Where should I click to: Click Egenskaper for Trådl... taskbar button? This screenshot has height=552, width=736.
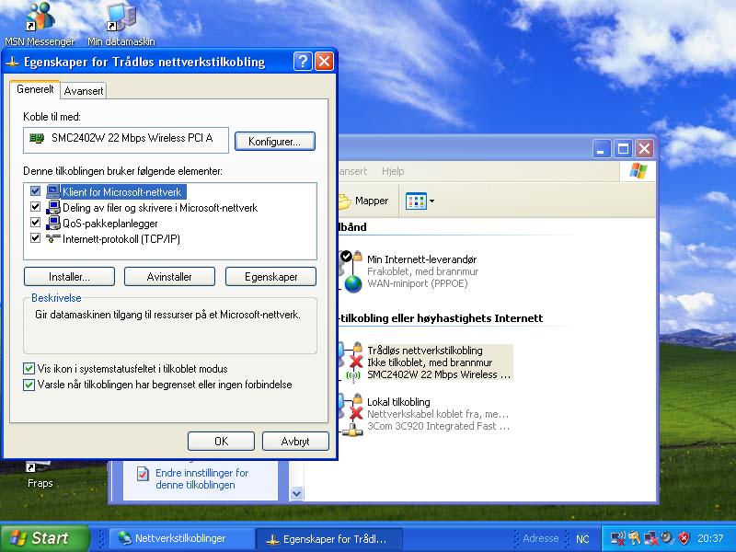coord(328,539)
